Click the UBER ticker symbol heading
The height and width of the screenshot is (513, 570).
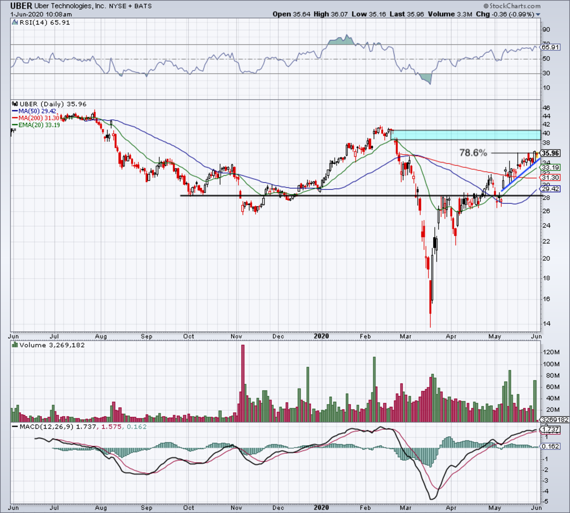point(21,6)
